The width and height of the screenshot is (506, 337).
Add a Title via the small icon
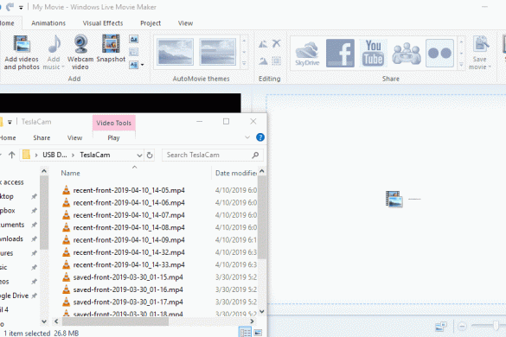[x=133, y=39]
